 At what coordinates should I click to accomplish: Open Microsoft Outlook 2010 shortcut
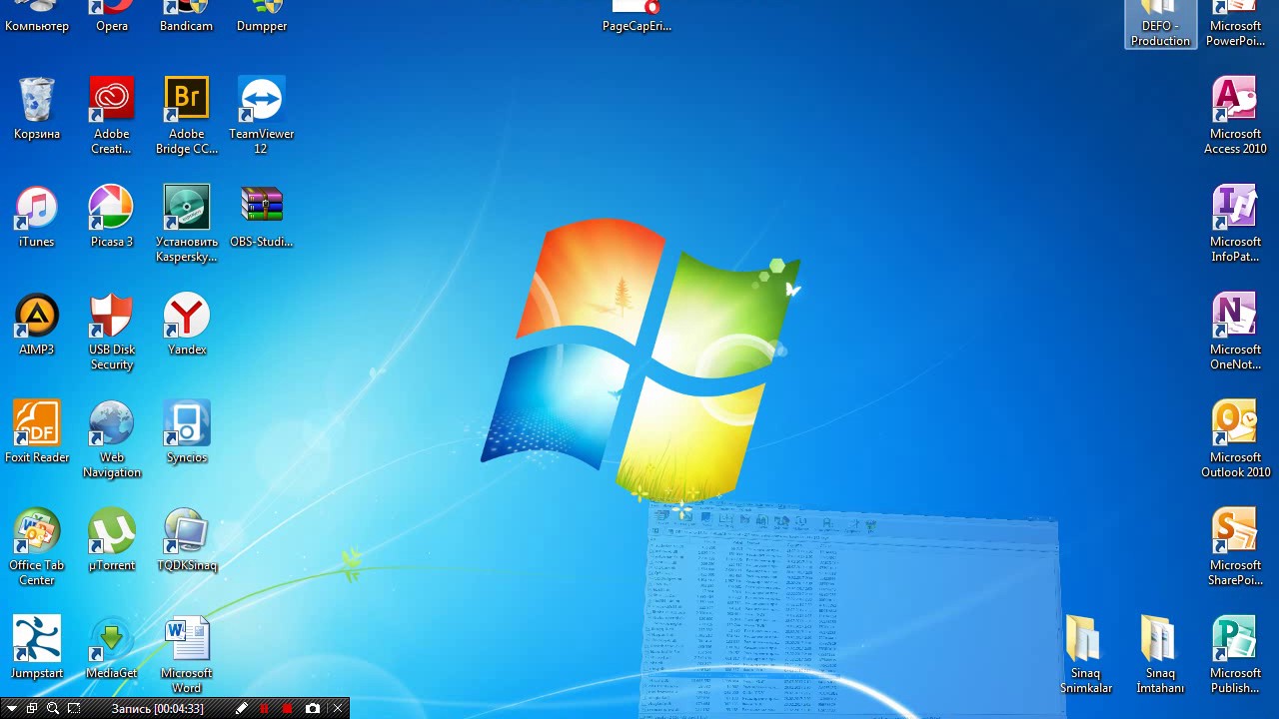coord(1235,439)
